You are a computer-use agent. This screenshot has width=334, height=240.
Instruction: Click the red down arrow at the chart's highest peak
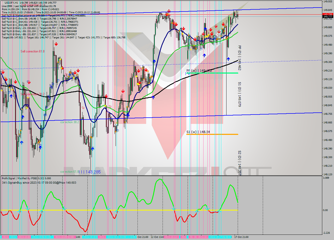[x=169, y=11]
